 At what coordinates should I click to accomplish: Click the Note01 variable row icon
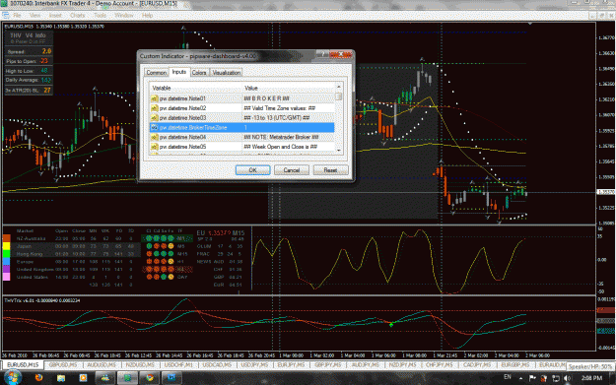tap(155, 98)
